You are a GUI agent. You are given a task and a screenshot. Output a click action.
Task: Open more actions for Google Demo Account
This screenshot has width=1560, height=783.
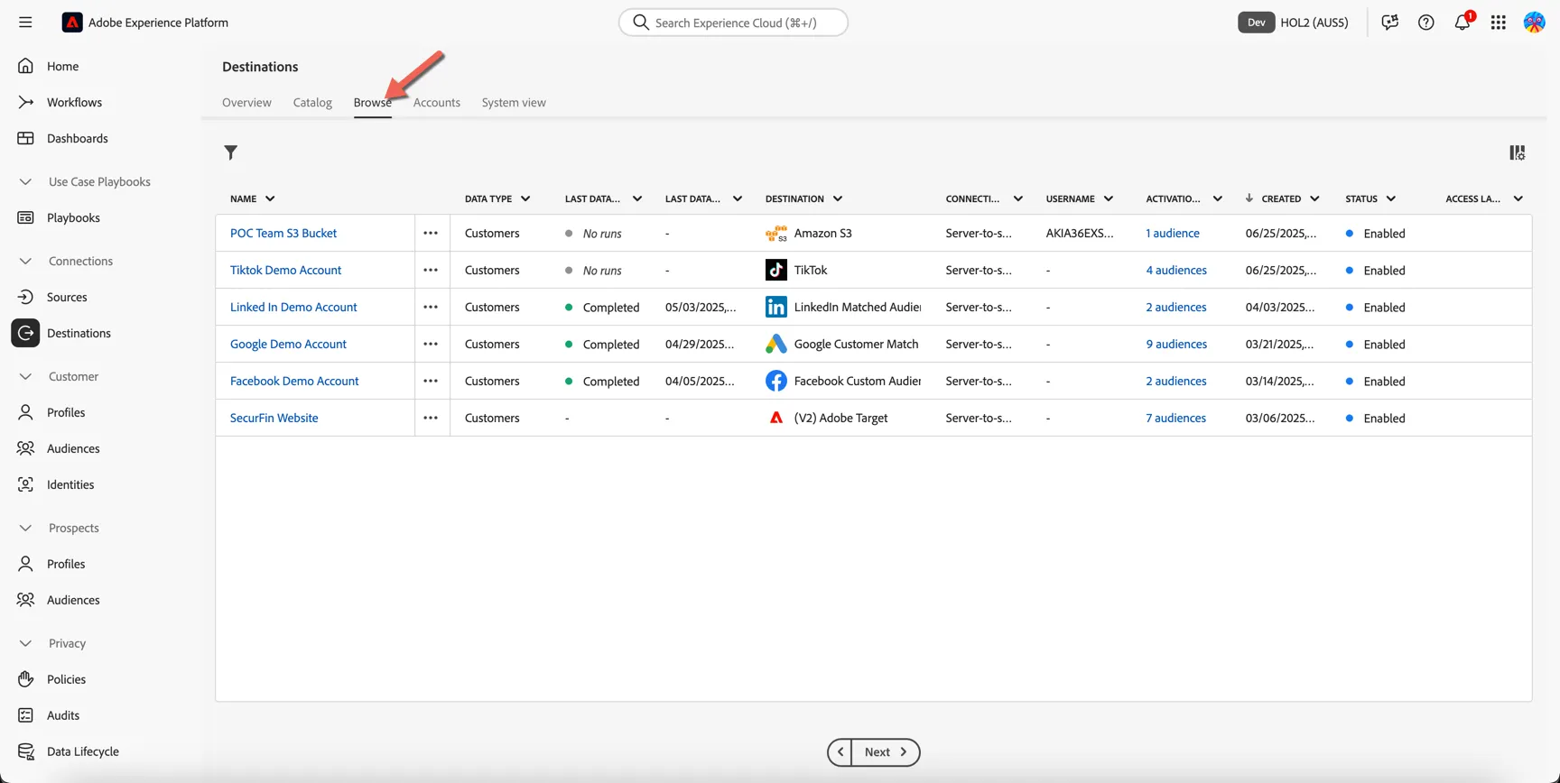point(431,344)
